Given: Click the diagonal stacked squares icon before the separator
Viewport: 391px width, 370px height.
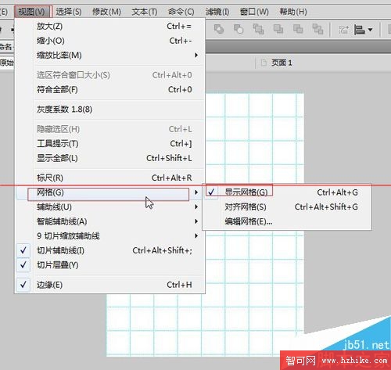Looking at the screenshot, I should (x=317, y=29).
